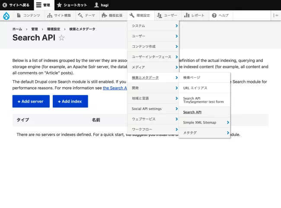Click the paintbrush icon beside テーマ
Viewport: 281px width, 208px height.
(80, 16)
